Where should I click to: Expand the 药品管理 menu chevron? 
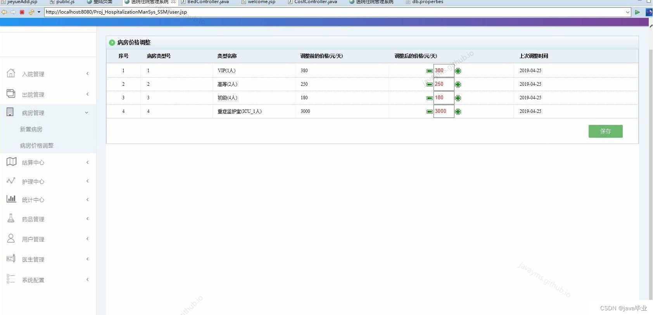87,218
